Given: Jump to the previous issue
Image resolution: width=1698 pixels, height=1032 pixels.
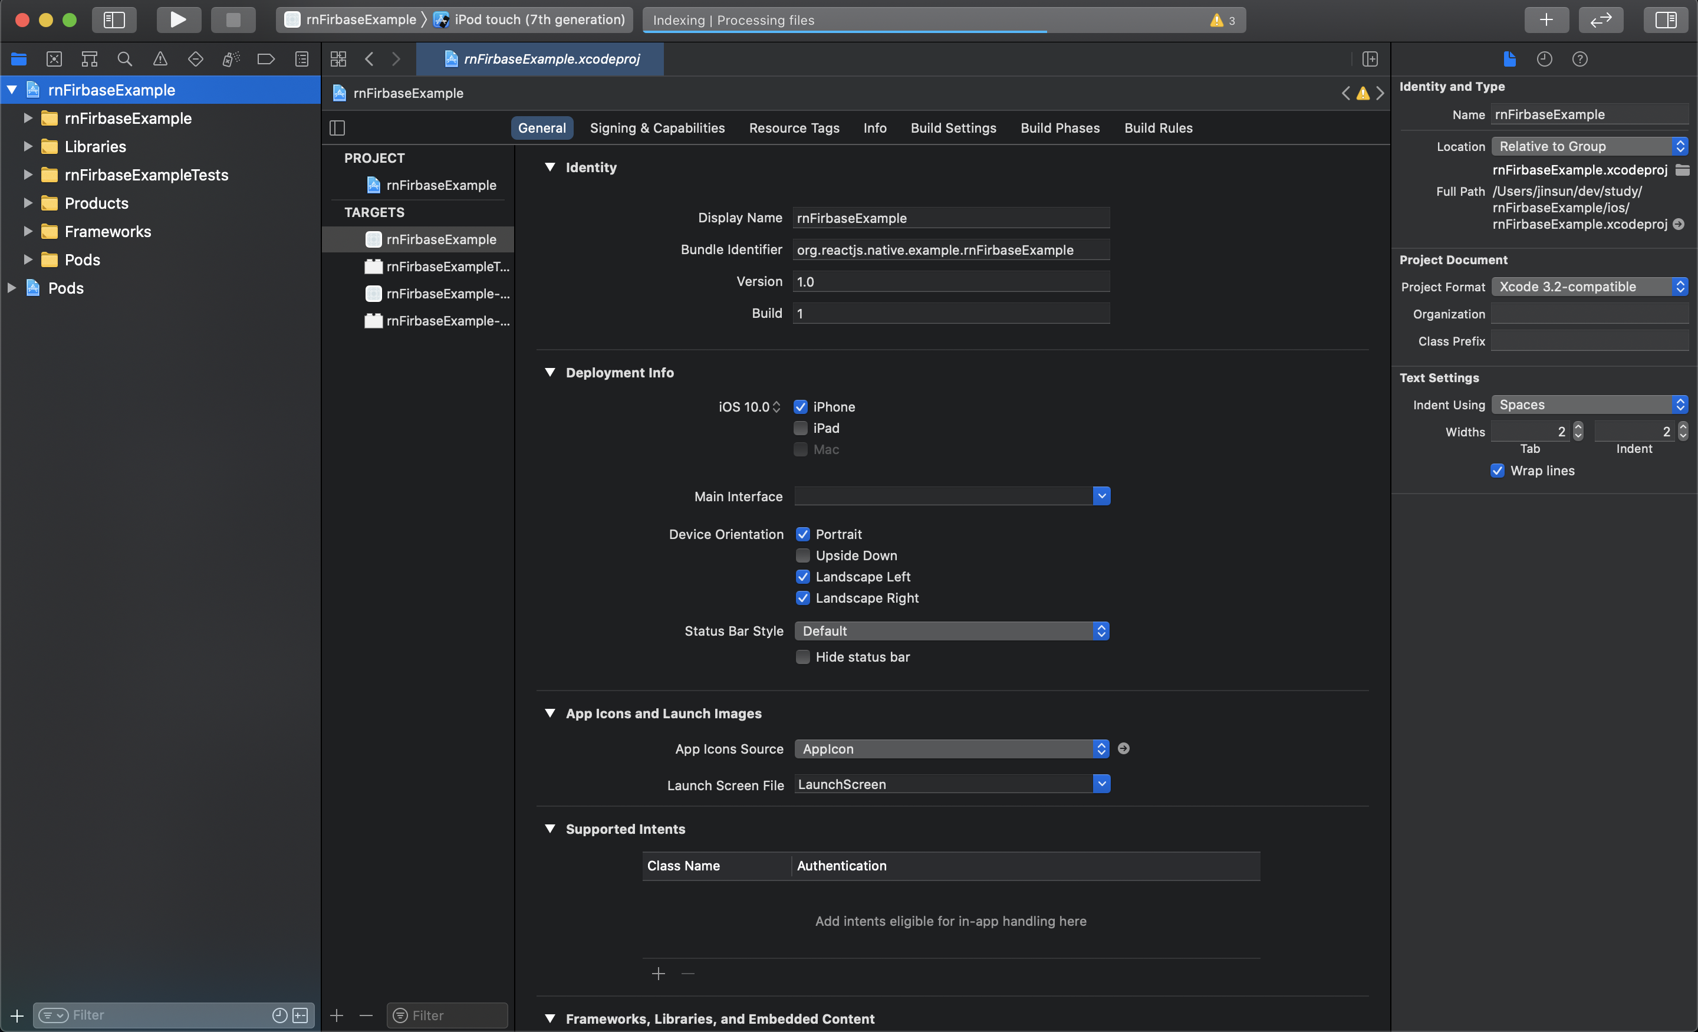Looking at the screenshot, I should tap(1346, 93).
